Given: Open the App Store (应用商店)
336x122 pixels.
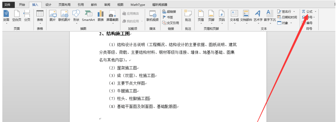Looking at the screenshot, I should point(131,14).
